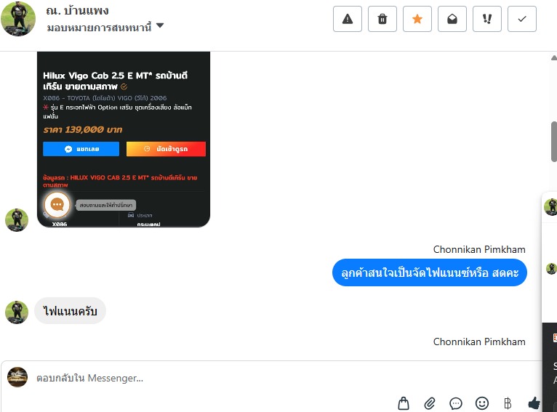This screenshot has width=557, height=412.
Task: Click the conversation vertical scrollbar thumb
Action: tap(554, 142)
